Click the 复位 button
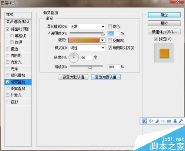The image size is (185, 151). pyautogui.click(x=164, y=23)
